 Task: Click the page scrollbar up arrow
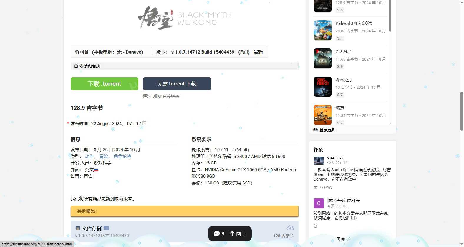pyautogui.click(x=462, y=2)
